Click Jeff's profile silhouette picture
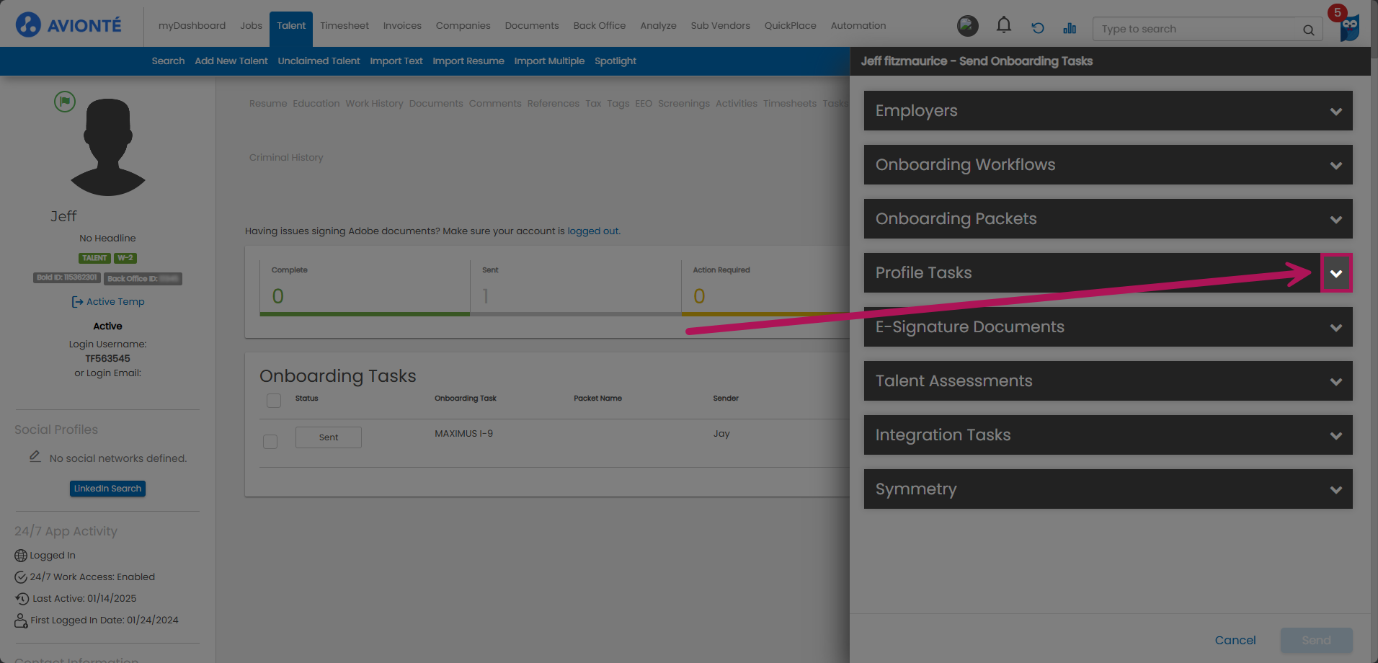This screenshot has width=1378, height=663. [108, 147]
